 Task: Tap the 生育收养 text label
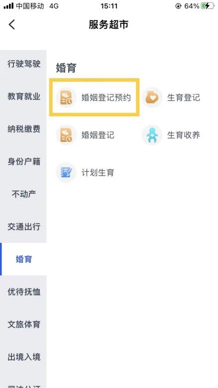coord(183,135)
